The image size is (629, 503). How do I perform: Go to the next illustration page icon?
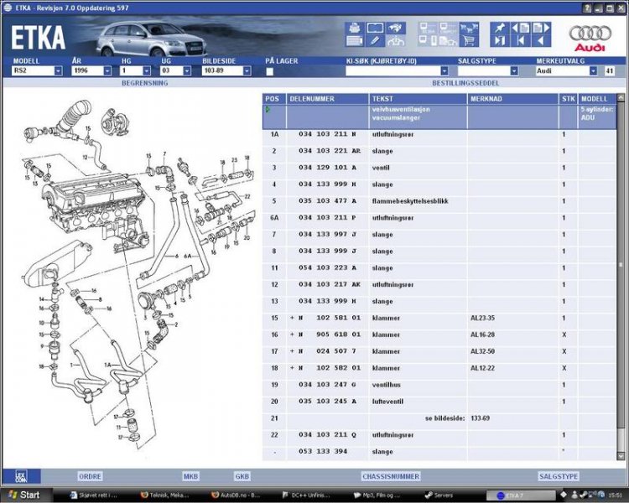pyautogui.click(x=542, y=28)
